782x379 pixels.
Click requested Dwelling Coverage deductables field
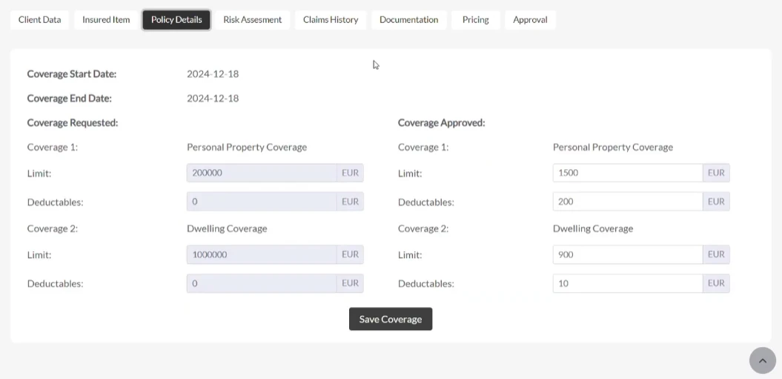(x=262, y=283)
